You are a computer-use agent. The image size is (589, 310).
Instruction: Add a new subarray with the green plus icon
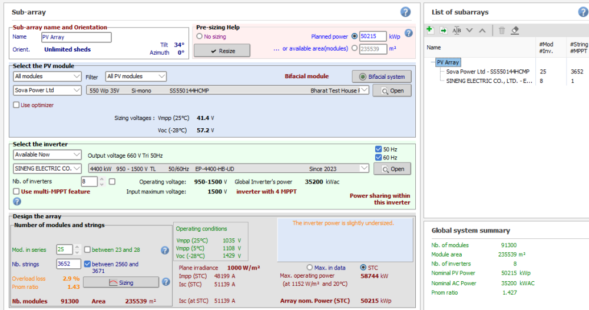(x=430, y=30)
